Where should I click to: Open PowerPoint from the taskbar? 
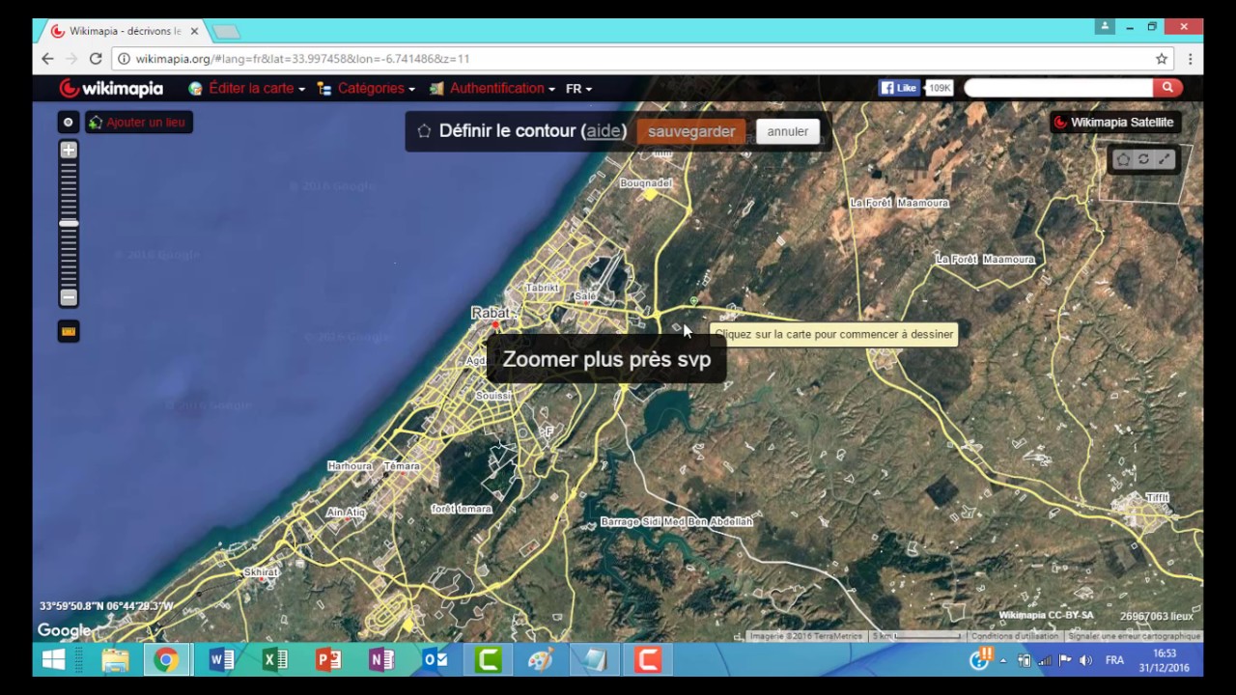pyautogui.click(x=328, y=660)
